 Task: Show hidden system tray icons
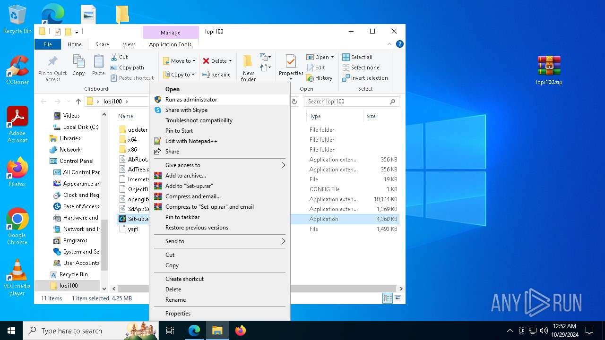[510, 331]
